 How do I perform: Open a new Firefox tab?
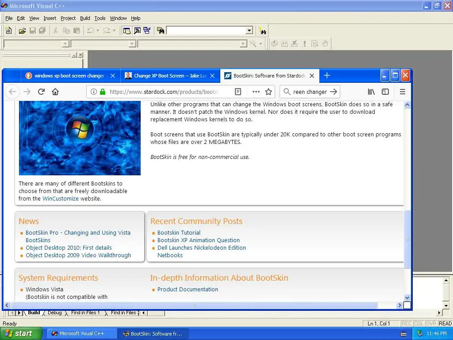pos(327,75)
